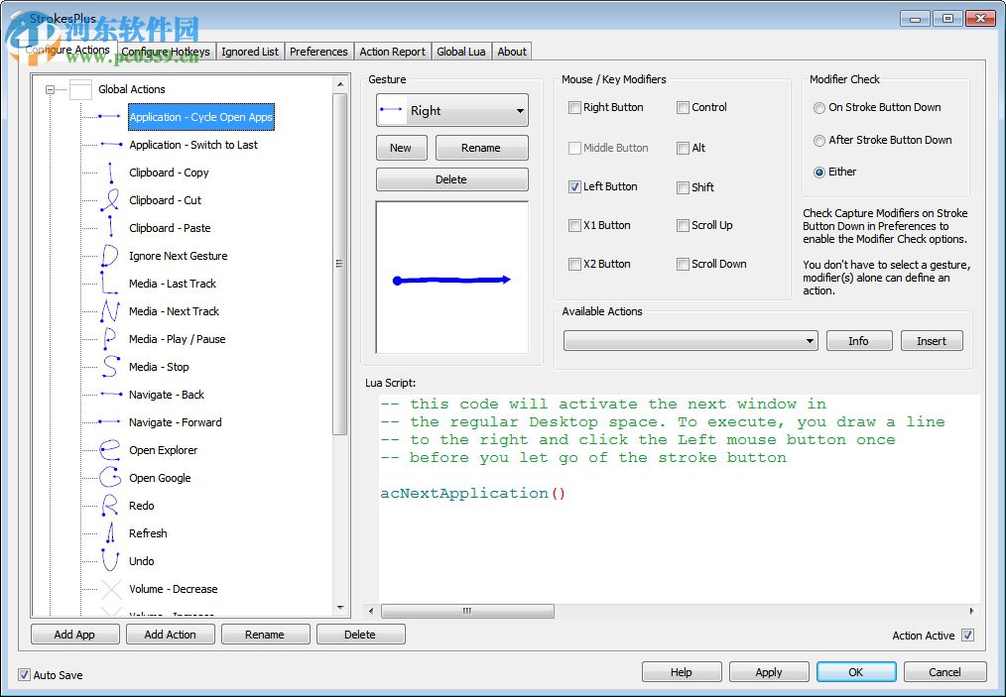This screenshot has height=697, width=1006.
Task: Expand the Available Actions dropdown list
Action: click(691, 341)
